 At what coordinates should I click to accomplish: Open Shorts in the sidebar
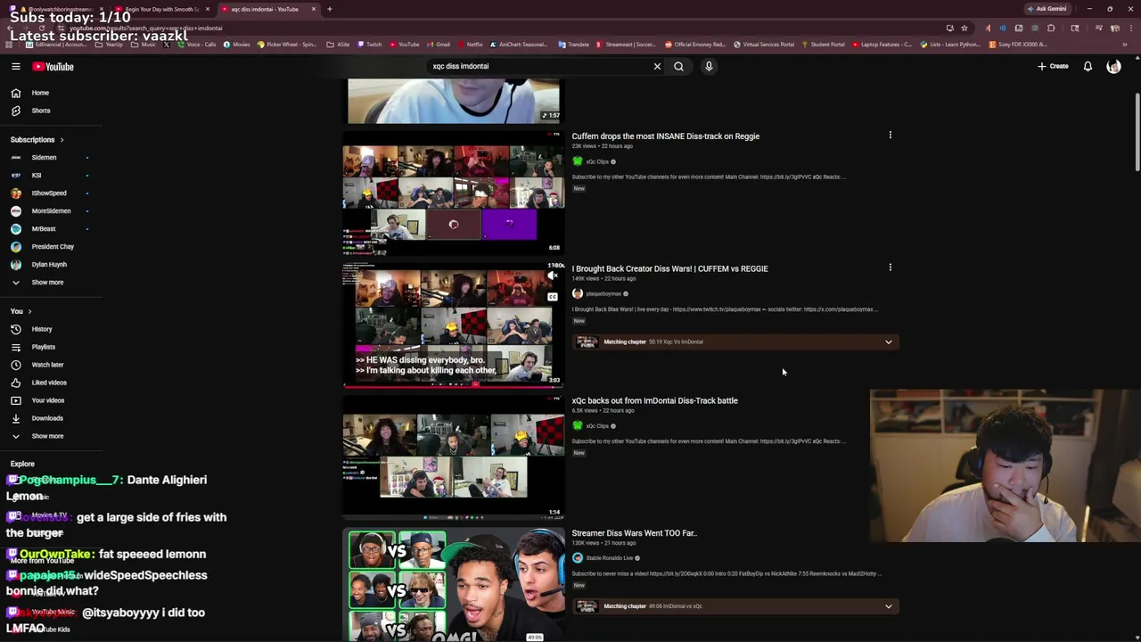(x=41, y=111)
